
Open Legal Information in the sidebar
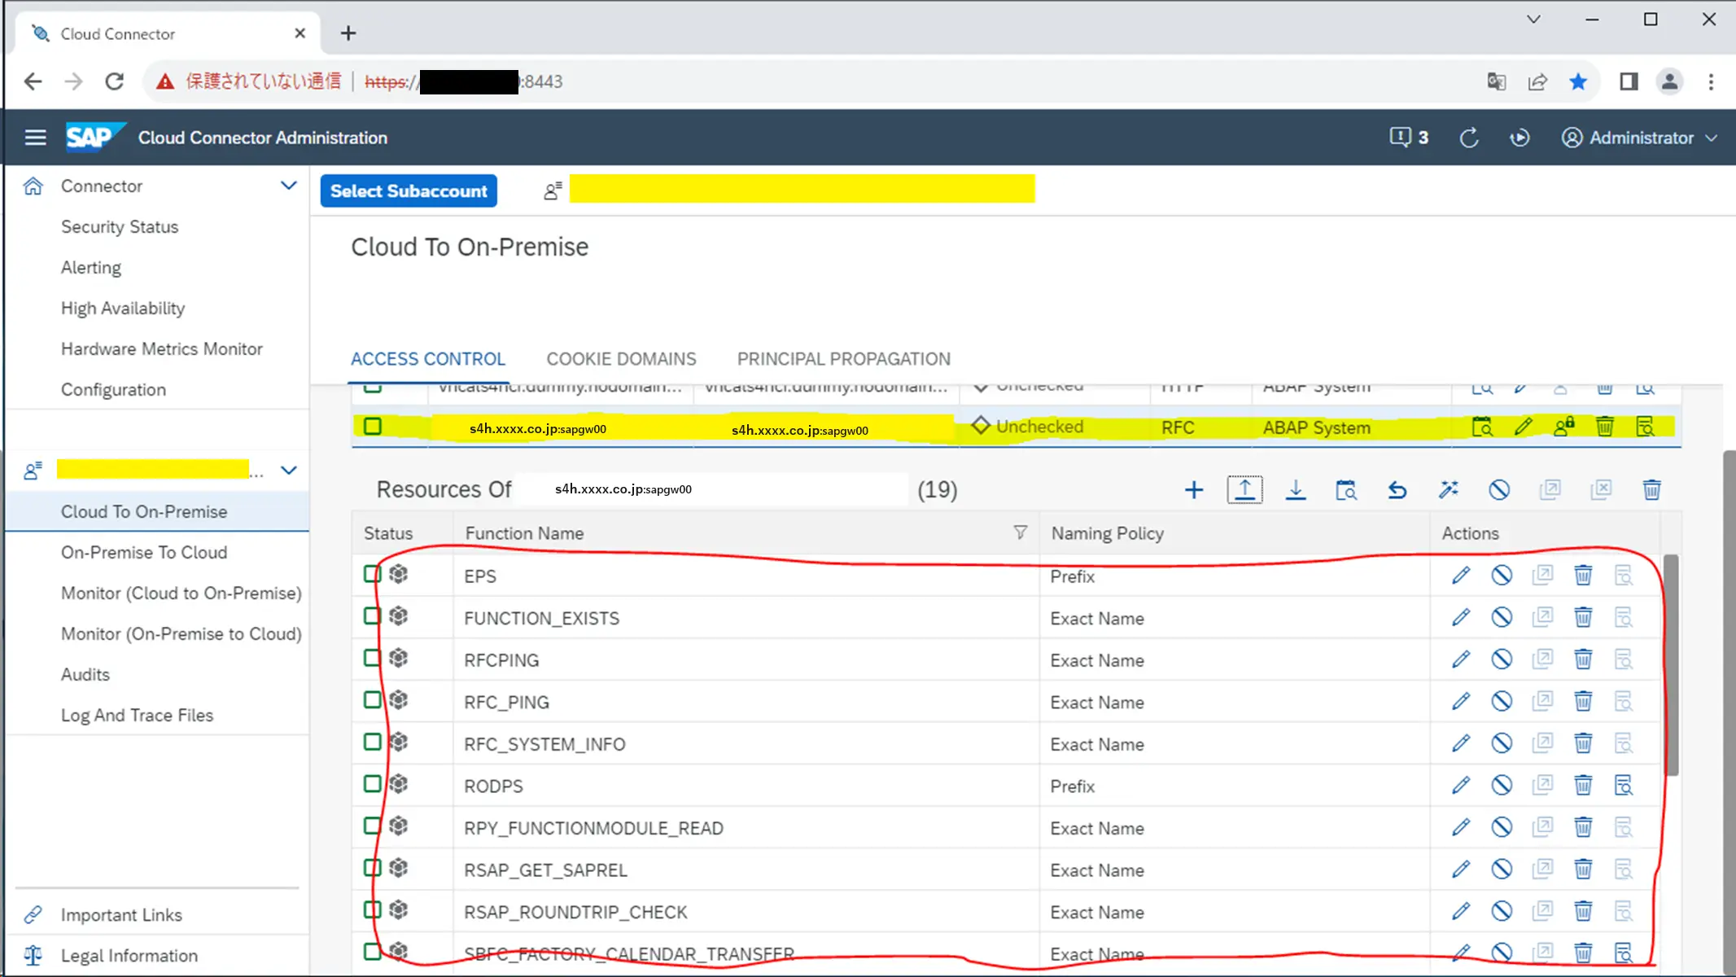[129, 956]
